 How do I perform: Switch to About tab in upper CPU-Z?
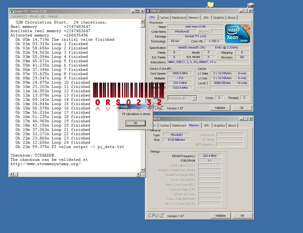tap(231, 18)
